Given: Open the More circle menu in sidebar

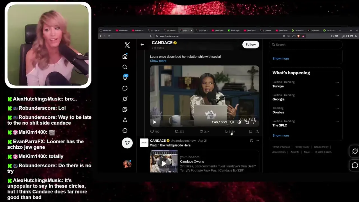Looking at the screenshot, I should (x=125, y=131).
